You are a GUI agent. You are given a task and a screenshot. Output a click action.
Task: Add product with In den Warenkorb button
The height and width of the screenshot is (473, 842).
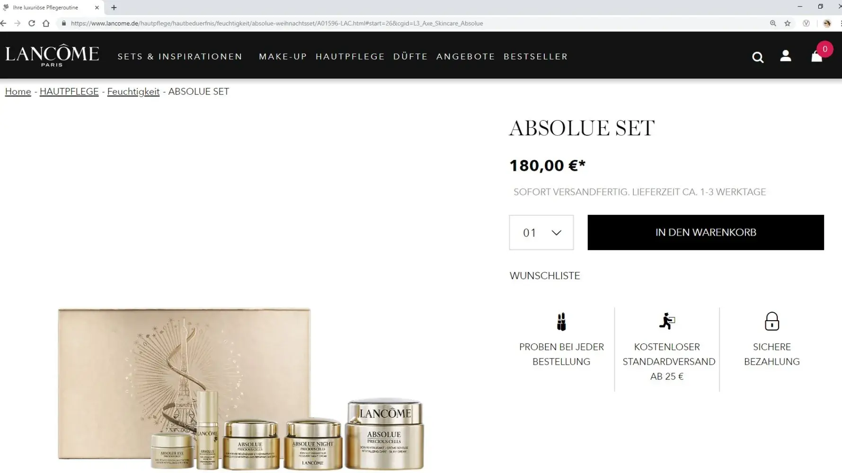[x=706, y=232]
